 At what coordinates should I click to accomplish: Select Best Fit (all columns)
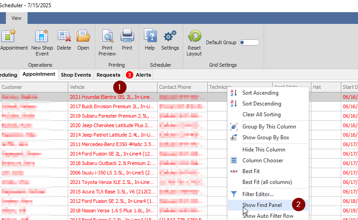click(268, 182)
